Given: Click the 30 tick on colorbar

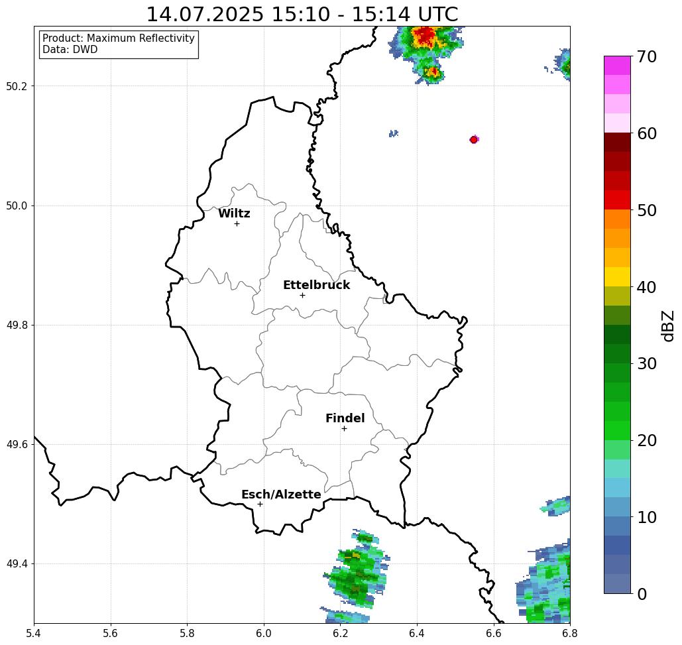Looking at the screenshot, I should [x=647, y=364].
